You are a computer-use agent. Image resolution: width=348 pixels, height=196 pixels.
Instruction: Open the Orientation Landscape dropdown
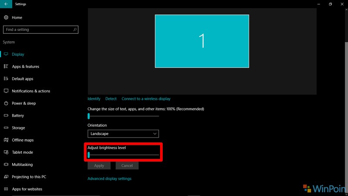pos(123,134)
